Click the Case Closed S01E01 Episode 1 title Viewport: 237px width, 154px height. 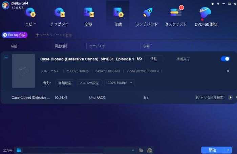click(87, 59)
